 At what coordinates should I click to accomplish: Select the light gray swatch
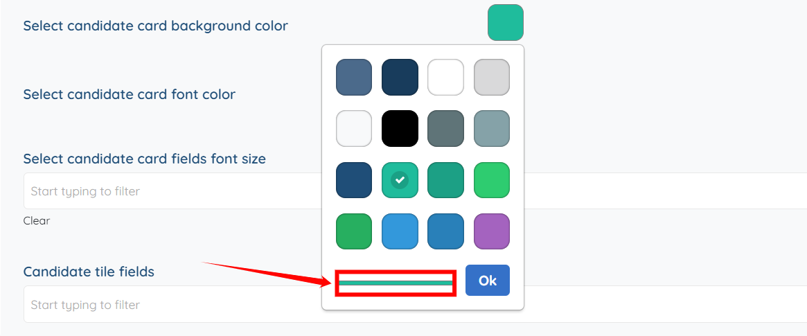492,77
